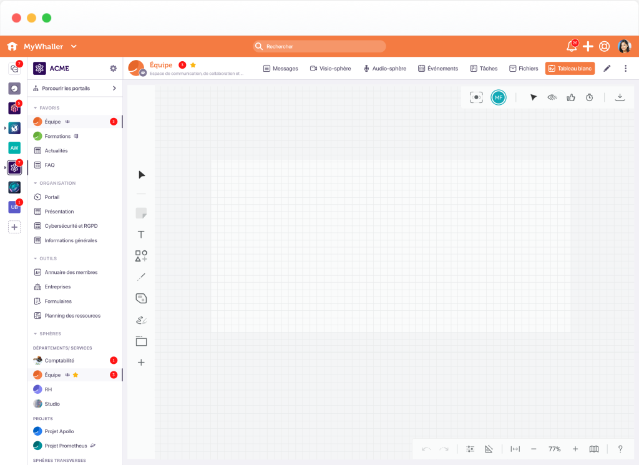Toggle the ruler guides icon
The width and height of the screenshot is (639, 465).
coord(489,449)
